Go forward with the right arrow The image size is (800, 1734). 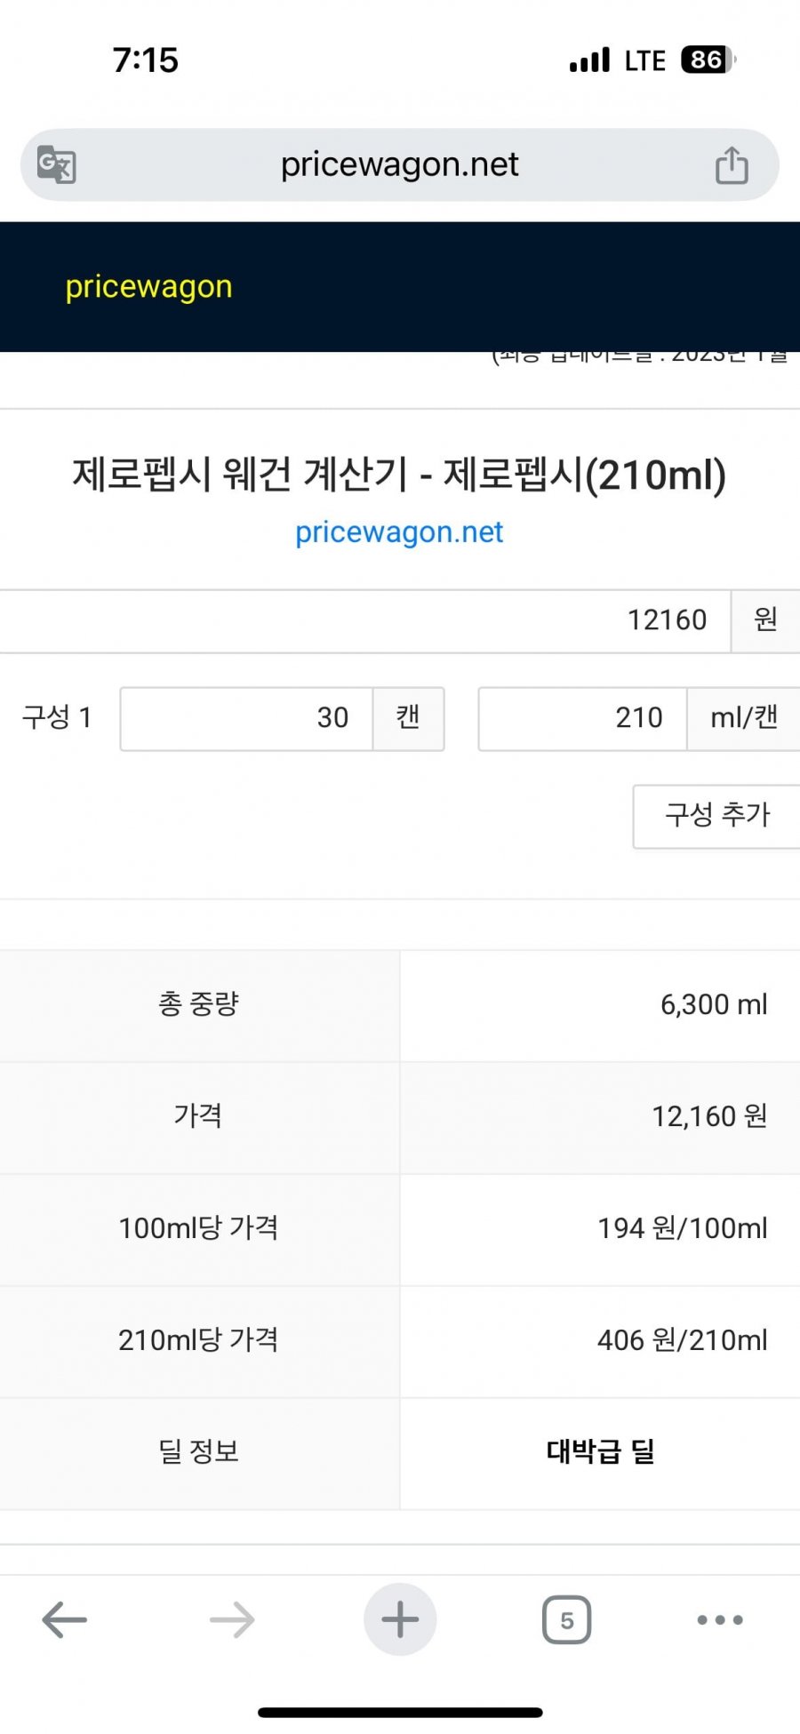click(232, 1619)
